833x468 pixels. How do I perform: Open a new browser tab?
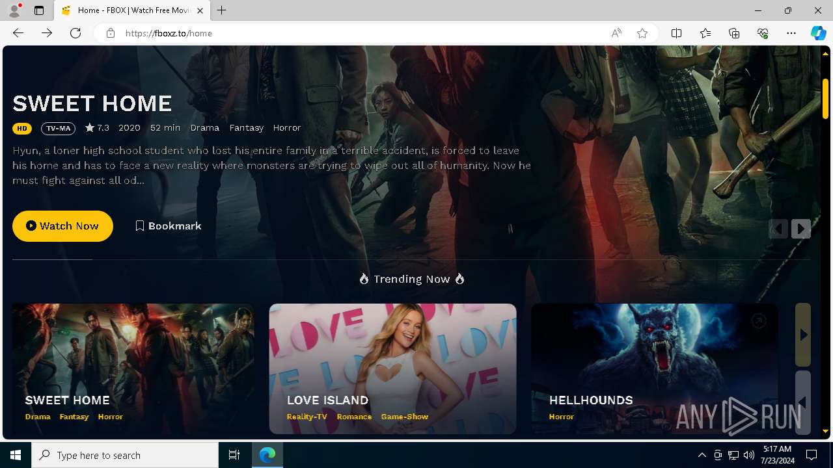[222, 10]
